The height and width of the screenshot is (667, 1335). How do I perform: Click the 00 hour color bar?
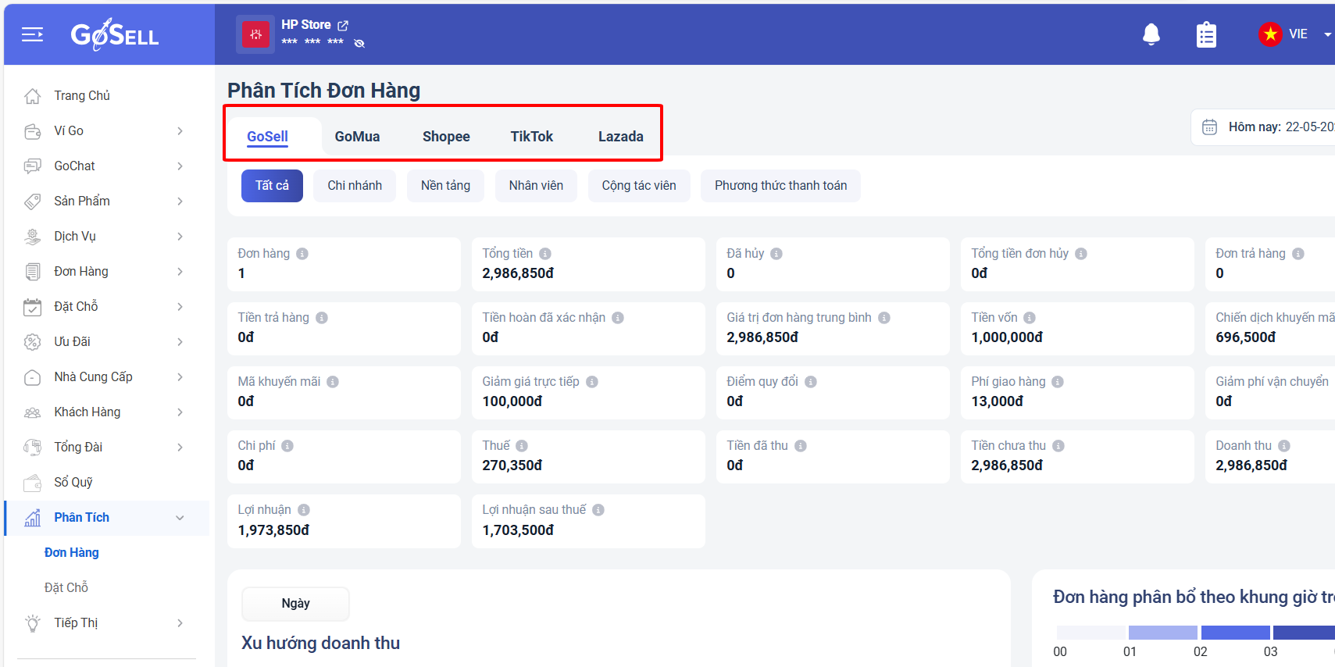click(1090, 633)
